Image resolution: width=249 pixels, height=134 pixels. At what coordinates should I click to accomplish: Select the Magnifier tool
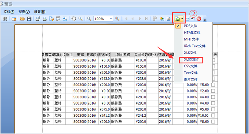pos(80,19)
